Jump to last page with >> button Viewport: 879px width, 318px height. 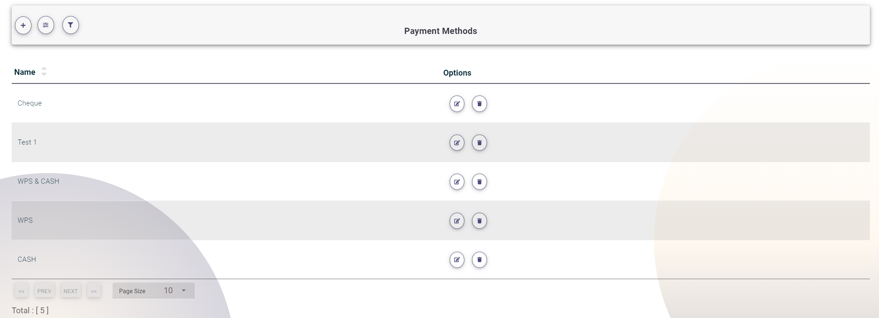tap(94, 291)
